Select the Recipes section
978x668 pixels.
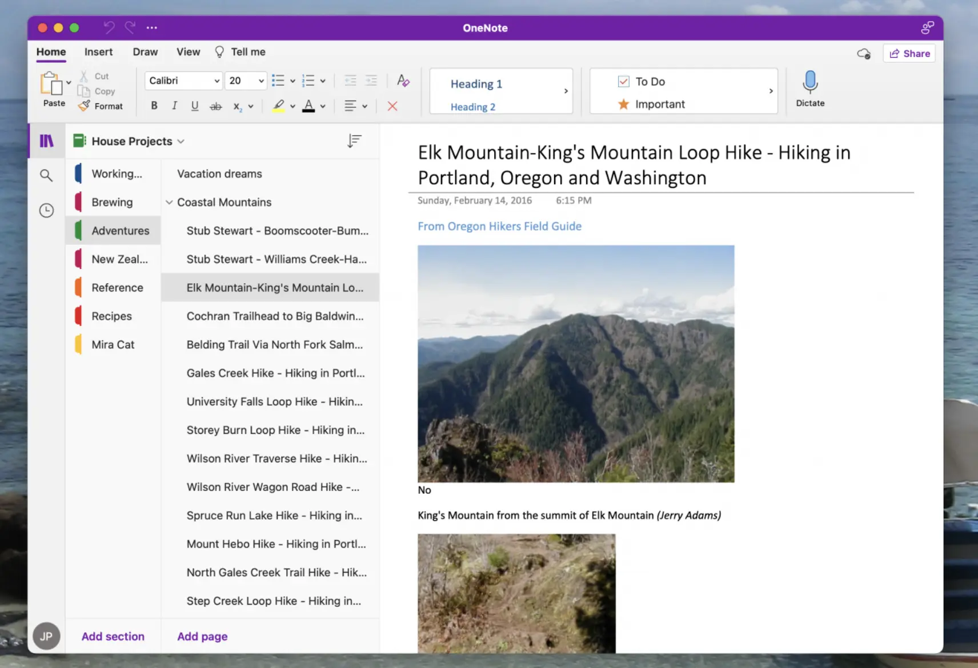[x=113, y=316]
